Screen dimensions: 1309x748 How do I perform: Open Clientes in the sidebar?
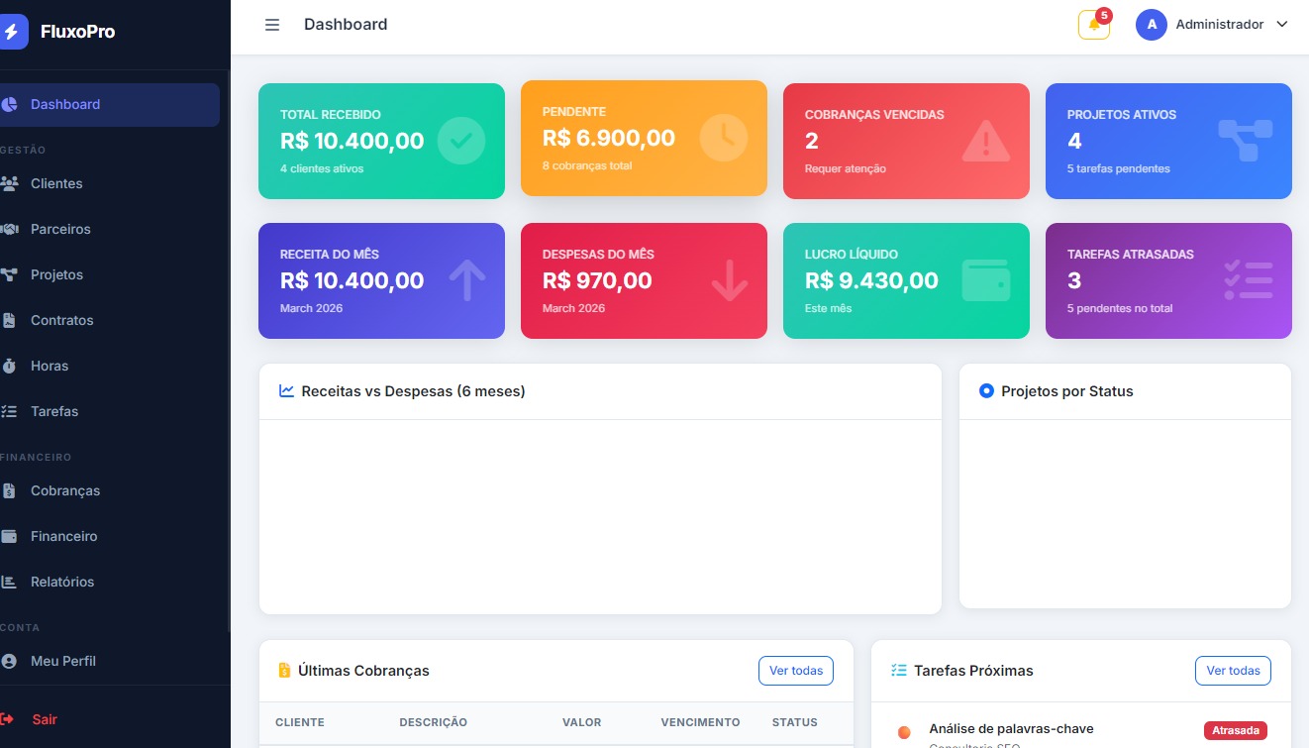(56, 183)
